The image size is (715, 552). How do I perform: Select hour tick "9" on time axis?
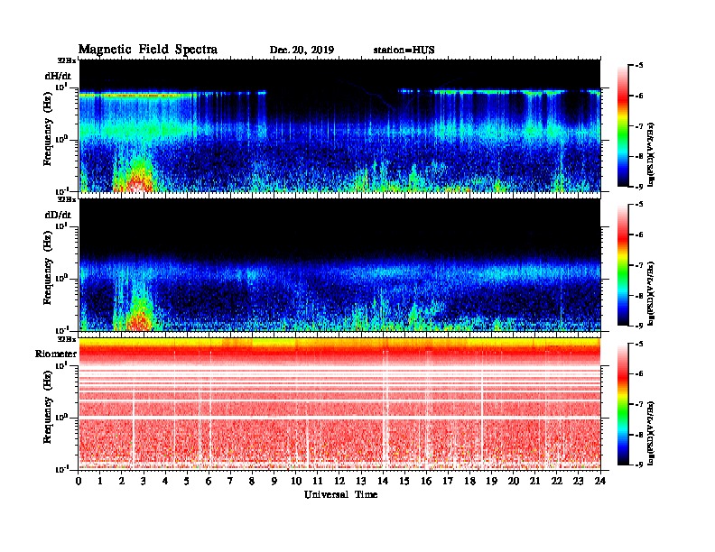(x=274, y=481)
